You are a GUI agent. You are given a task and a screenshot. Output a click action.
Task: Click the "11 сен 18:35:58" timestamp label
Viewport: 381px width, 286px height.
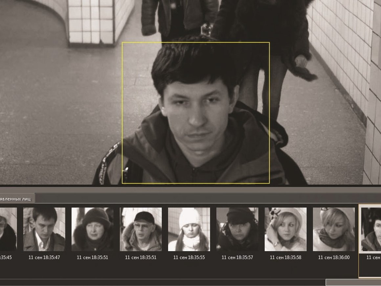pos(285,257)
